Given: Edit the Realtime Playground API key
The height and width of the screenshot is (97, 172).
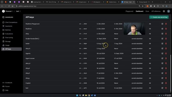Looking at the screenshot, I should [162, 24].
